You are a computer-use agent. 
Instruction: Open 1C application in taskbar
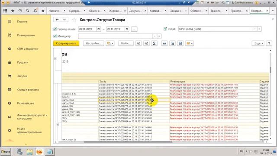tap(39, 152)
